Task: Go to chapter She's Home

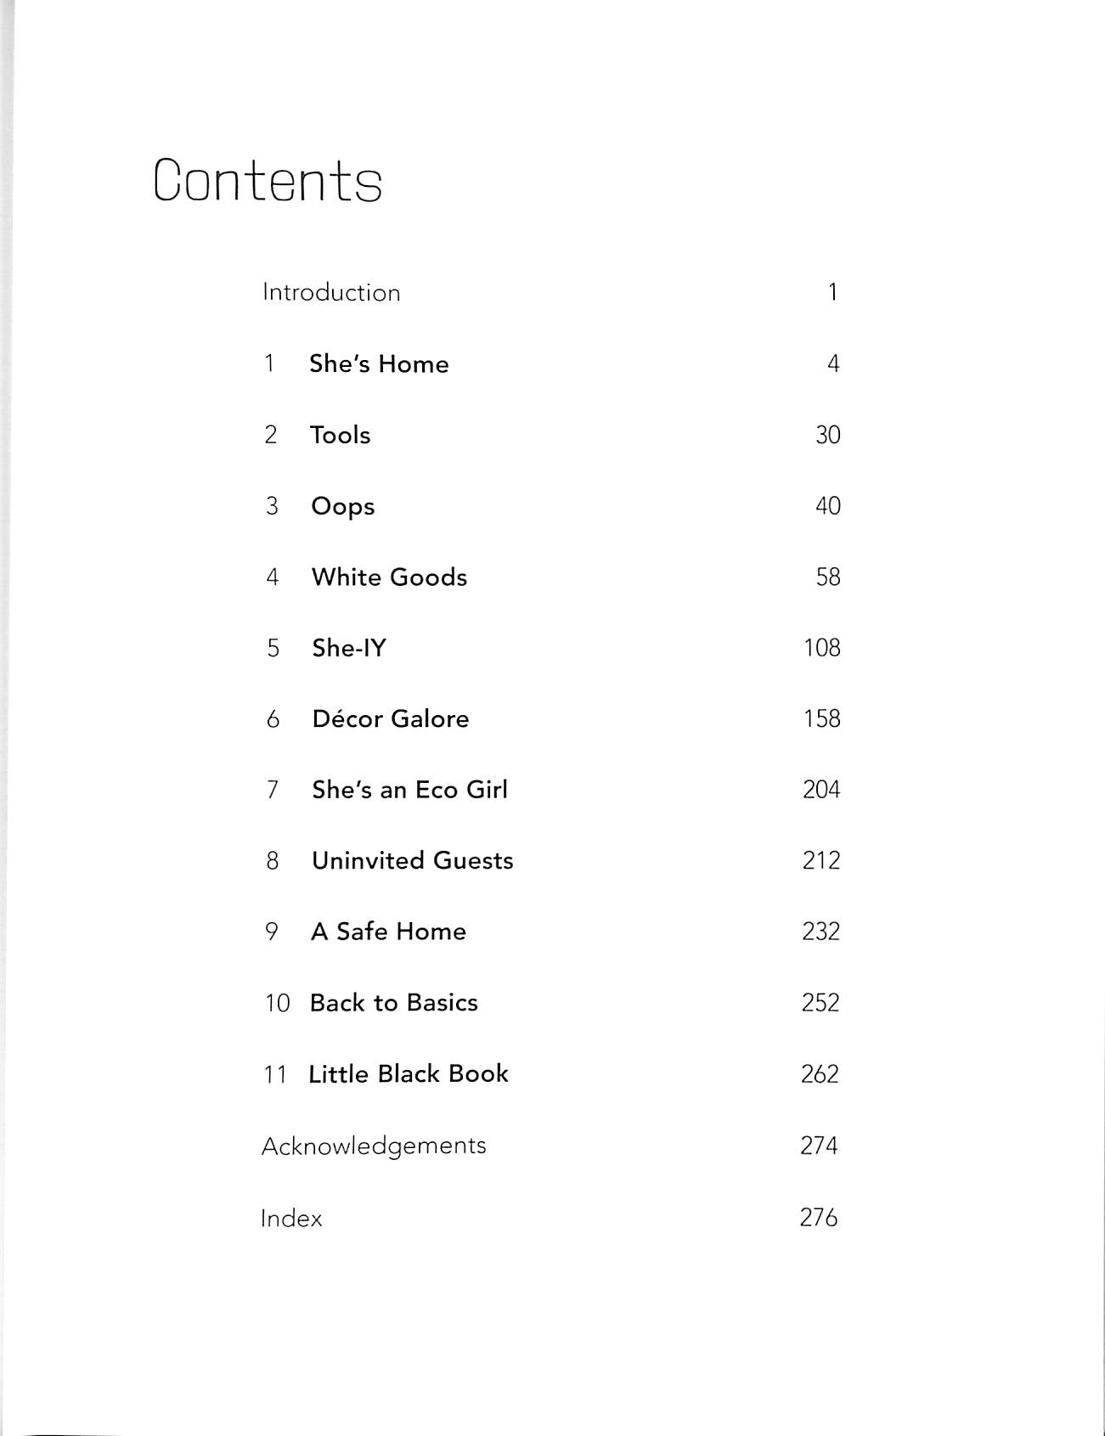Action: click(x=379, y=364)
